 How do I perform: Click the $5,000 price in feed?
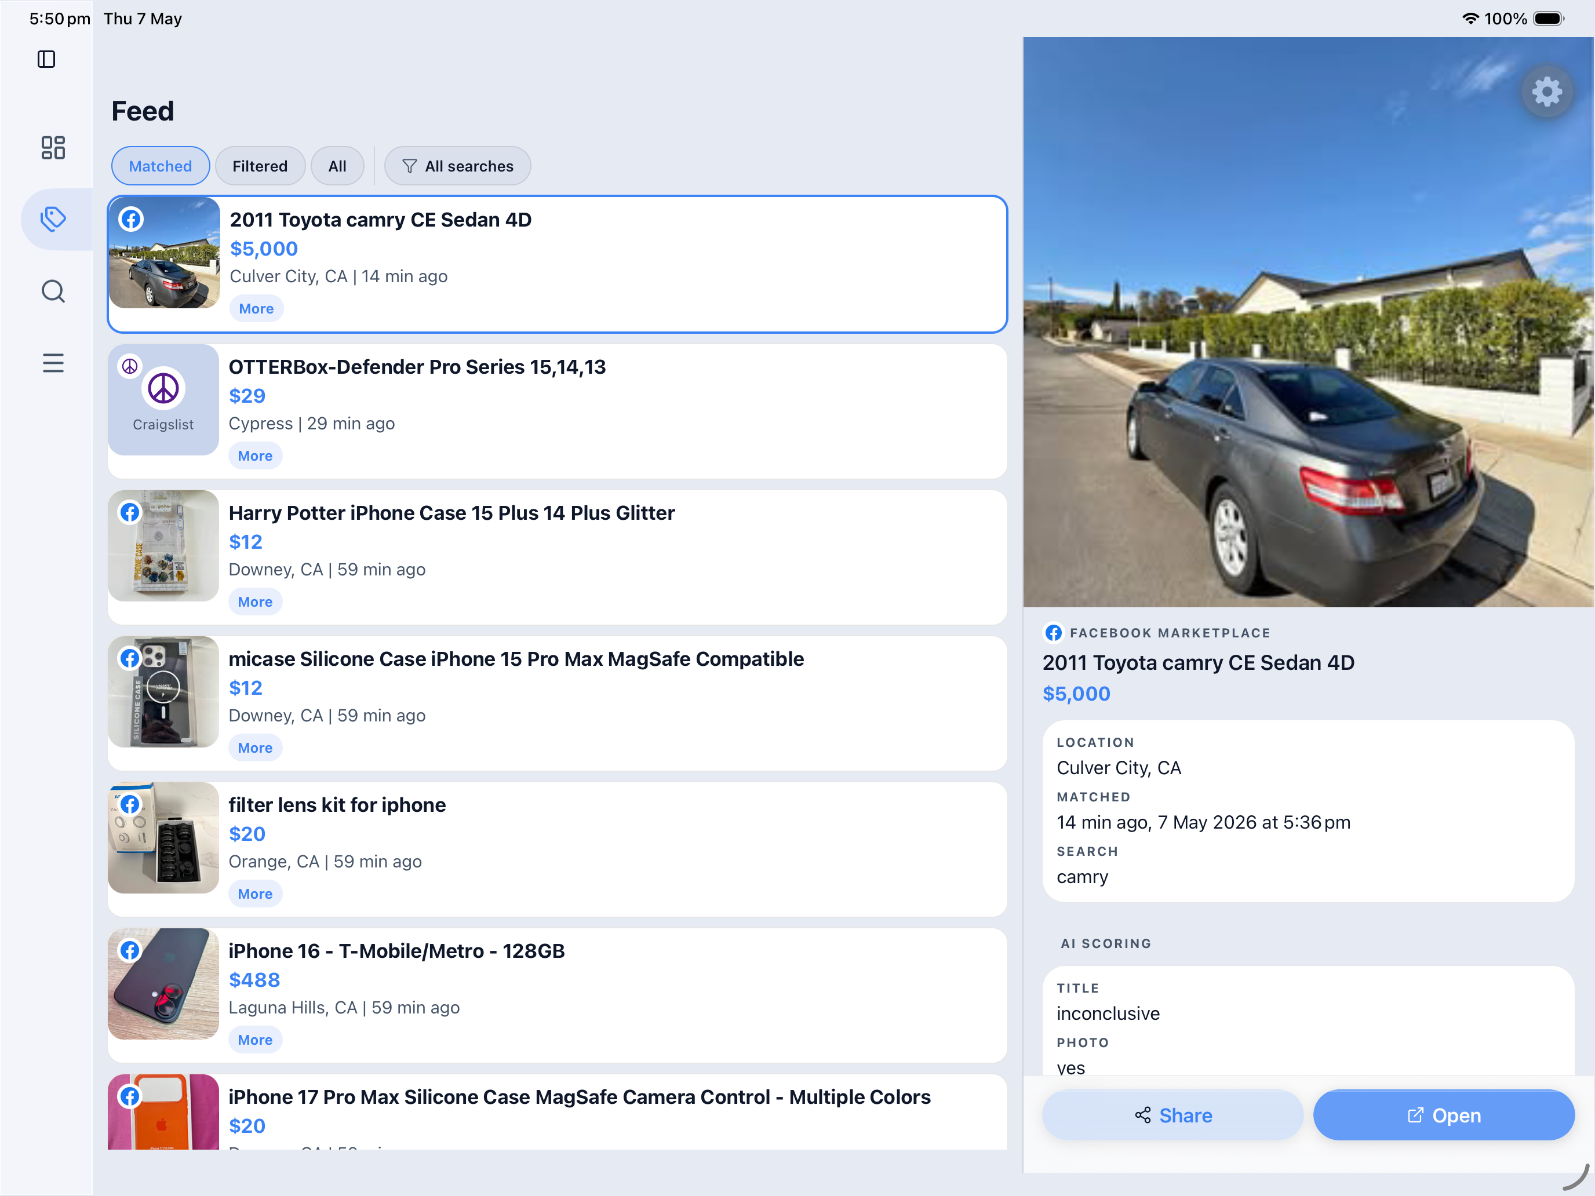click(x=264, y=249)
